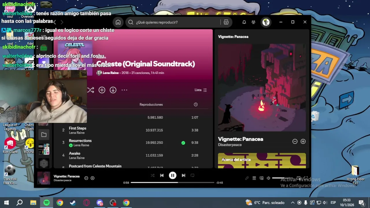
Task: Skip to the previous track
Action: pyautogui.click(x=162, y=175)
